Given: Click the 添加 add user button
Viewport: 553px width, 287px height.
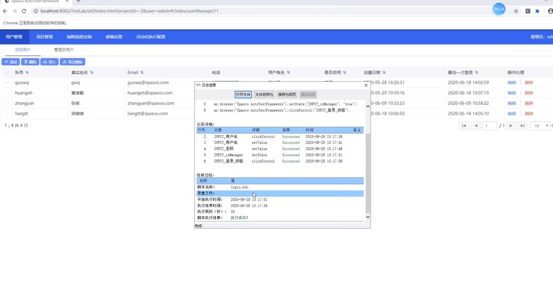Looking at the screenshot, I should click(11, 62).
